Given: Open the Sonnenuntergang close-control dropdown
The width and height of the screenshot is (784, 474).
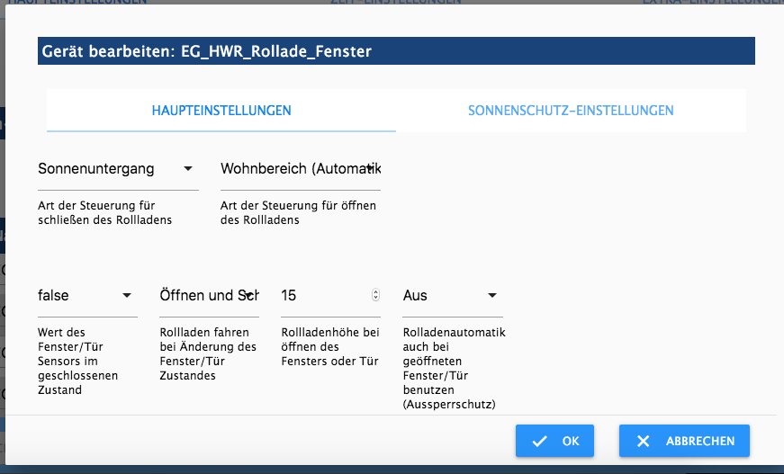Looking at the screenshot, I should coord(118,169).
